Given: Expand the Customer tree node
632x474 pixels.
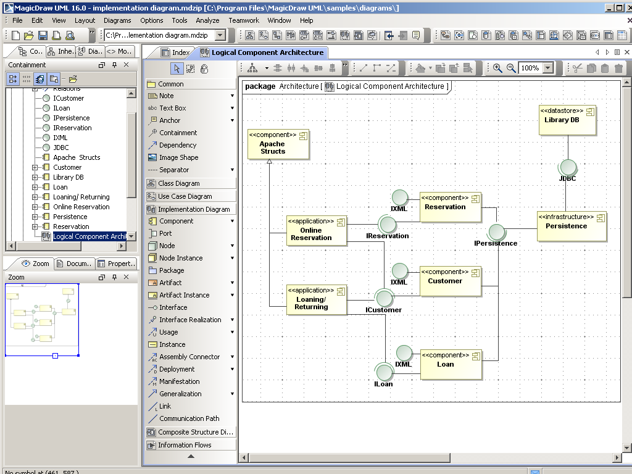Looking at the screenshot, I should [35, 167].
